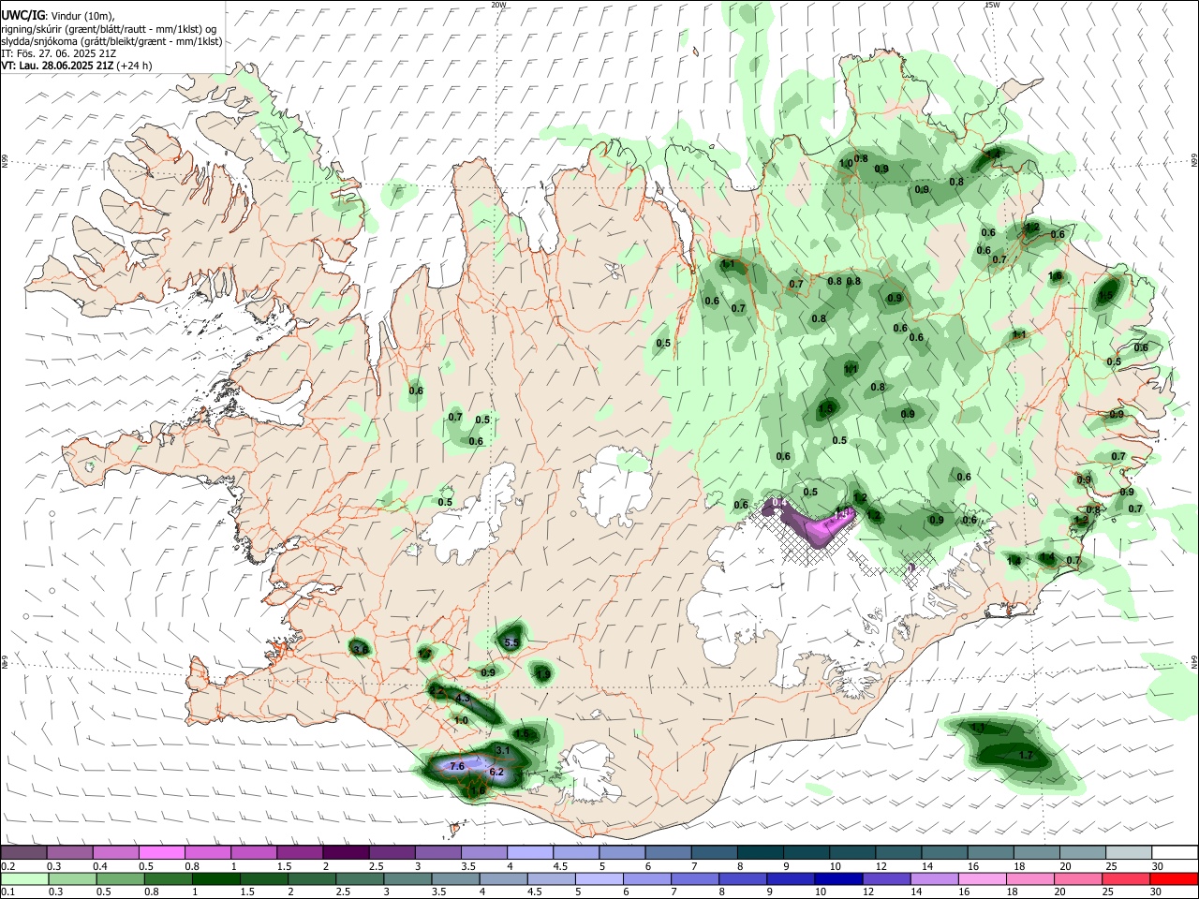Click the 'rigning/skúrir (grænt/blátt/rautt - mm/1klst) og' line

click(x=109, y=28)
